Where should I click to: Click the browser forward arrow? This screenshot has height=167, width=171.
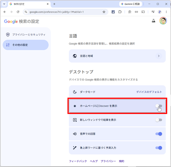(x=11, y=12)
